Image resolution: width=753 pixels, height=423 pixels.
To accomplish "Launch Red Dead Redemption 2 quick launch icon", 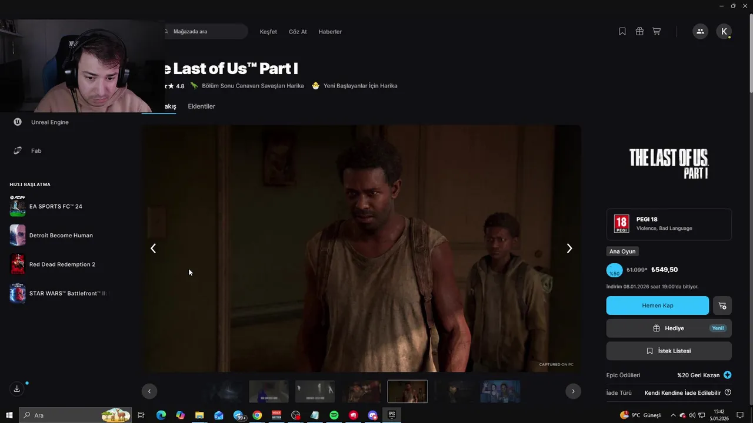I will [x=18, y=264].
